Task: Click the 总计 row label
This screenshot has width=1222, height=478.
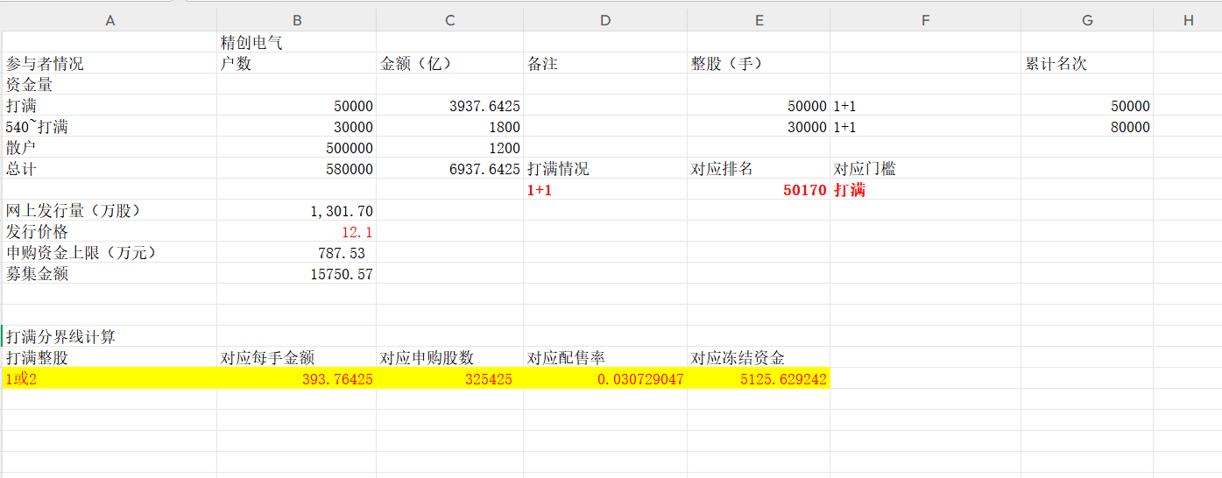Action: click(109, 168)
